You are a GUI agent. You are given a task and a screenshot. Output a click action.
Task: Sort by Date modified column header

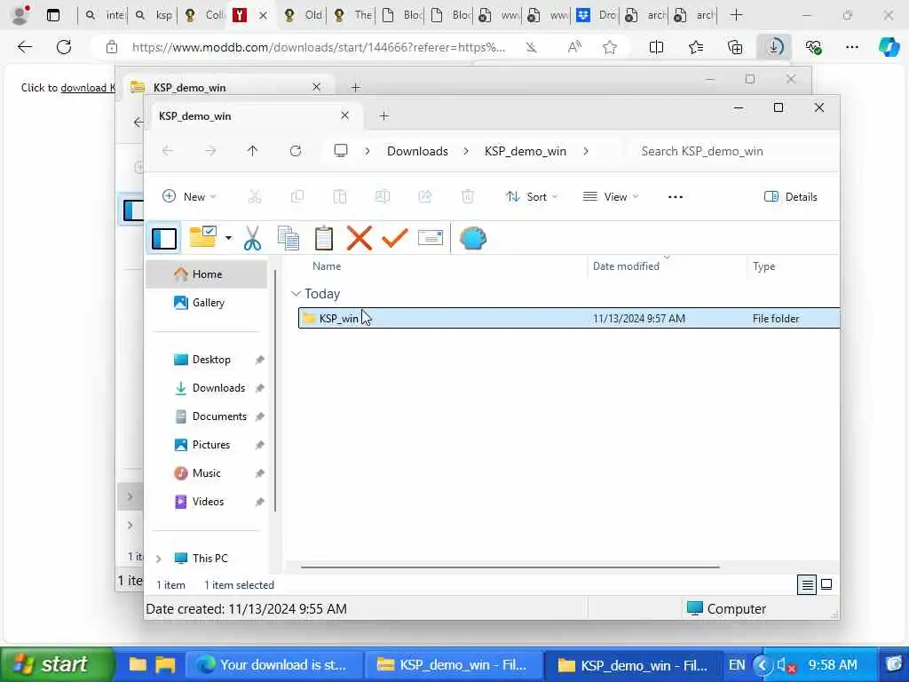point(626,266)
